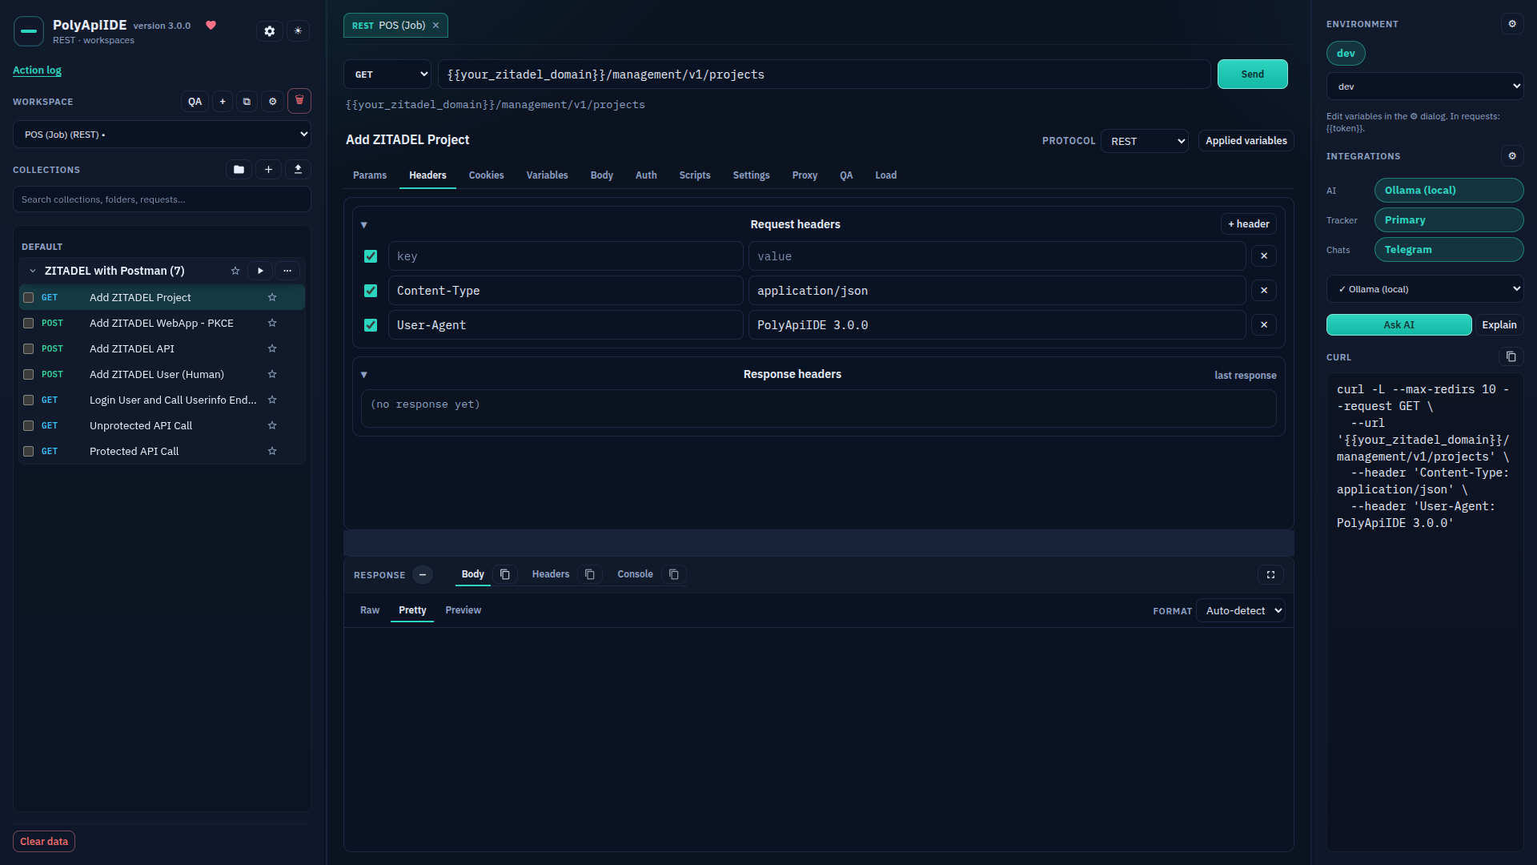This screenshot has height=865, width=1537.
Task: Open the dev environment dropdown
Action: [1425, 86]
